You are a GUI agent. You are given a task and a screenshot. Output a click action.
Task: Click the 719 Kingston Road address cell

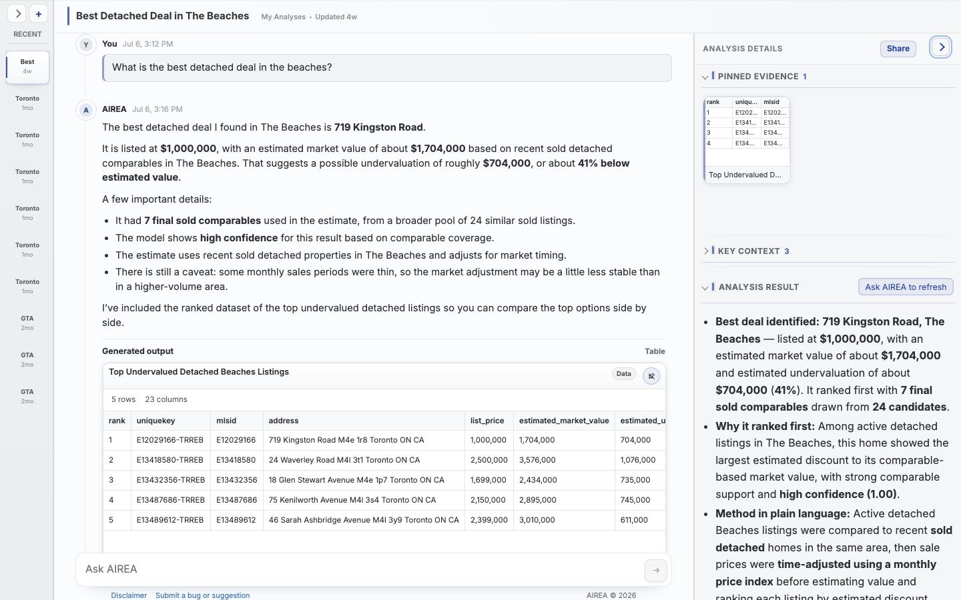click(364, 440)
